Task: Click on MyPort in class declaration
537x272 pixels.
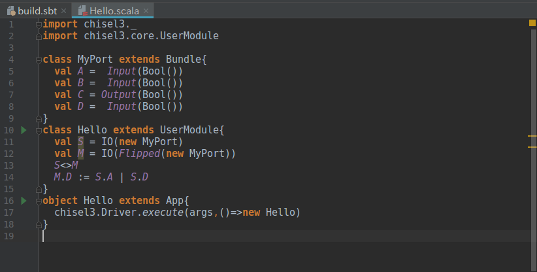Action: tap(95, 59)
